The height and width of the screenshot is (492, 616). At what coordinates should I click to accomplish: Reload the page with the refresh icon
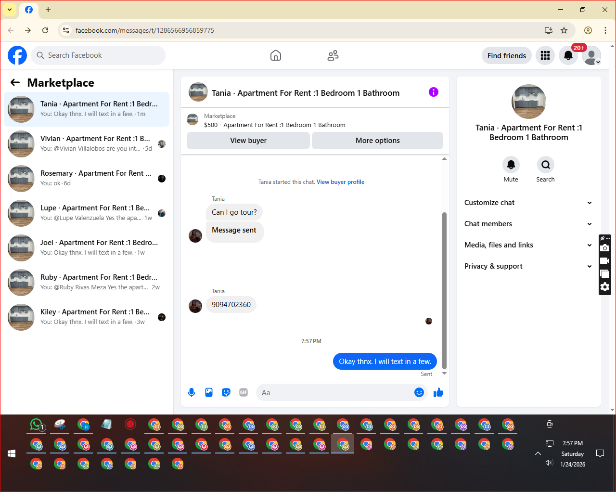[45, 30]
